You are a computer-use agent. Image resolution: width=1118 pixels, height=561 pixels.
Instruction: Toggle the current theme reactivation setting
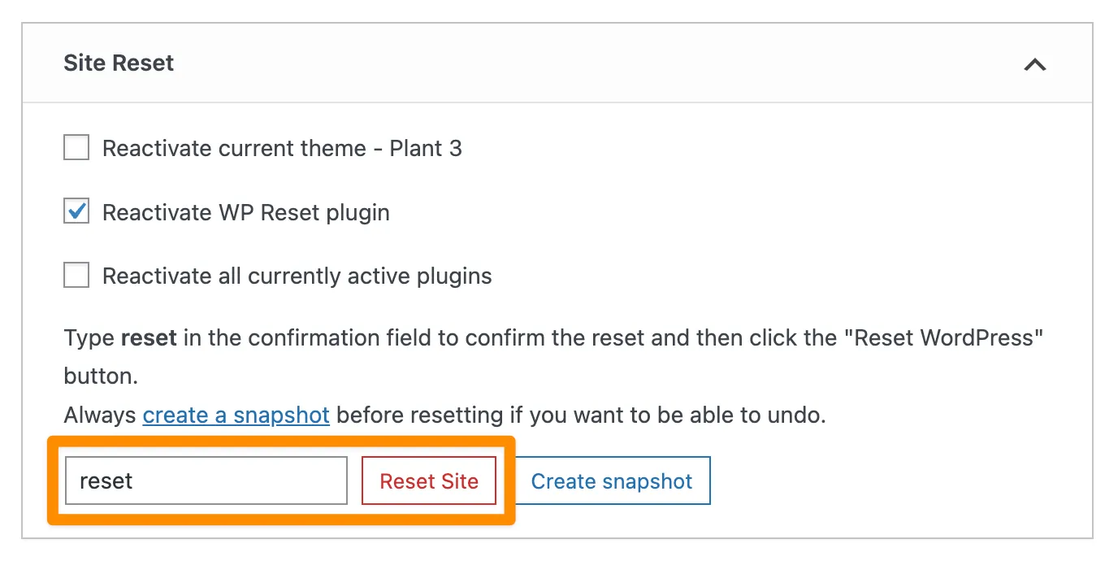pos(76,147)
